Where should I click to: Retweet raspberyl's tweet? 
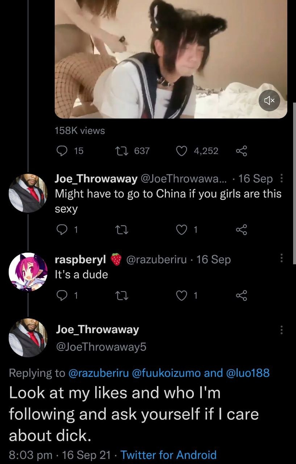click(x=120, y=296)
